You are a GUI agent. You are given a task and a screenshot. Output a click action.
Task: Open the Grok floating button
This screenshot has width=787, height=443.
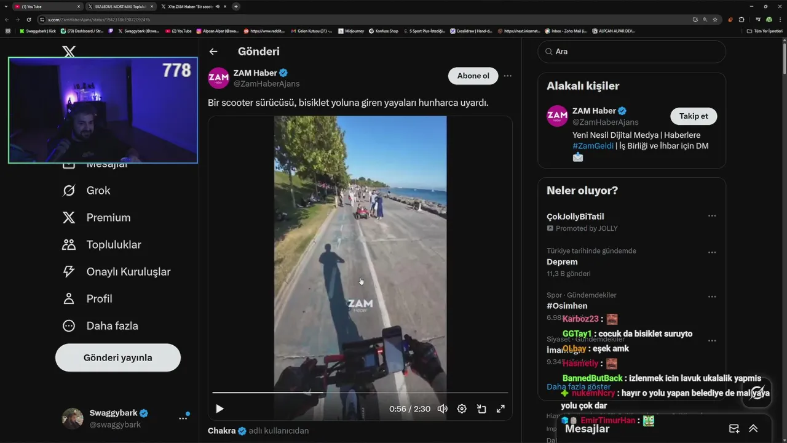[756, 393]
